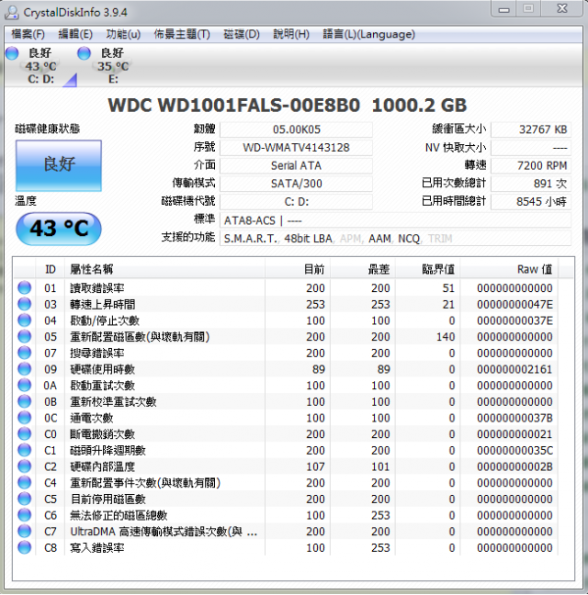Select row text 硬碟內部溫度
This screenshot has width=588, height=595.
[103, 466]
